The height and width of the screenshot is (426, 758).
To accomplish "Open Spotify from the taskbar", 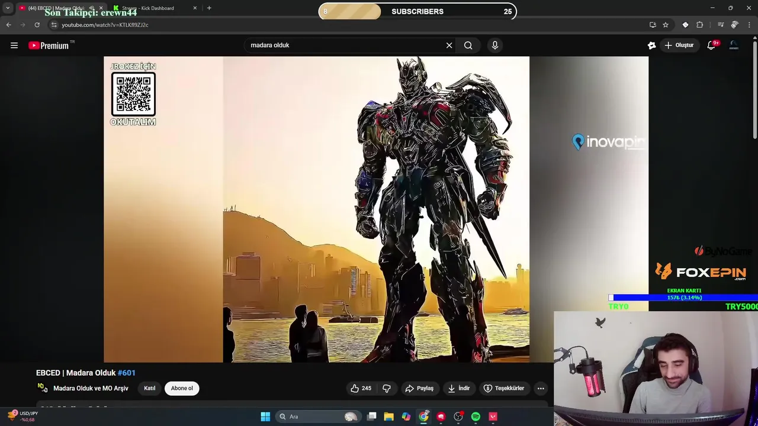I will (x=476, y=417).
